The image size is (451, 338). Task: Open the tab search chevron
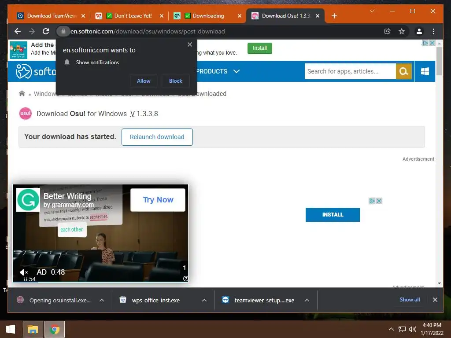372,11
